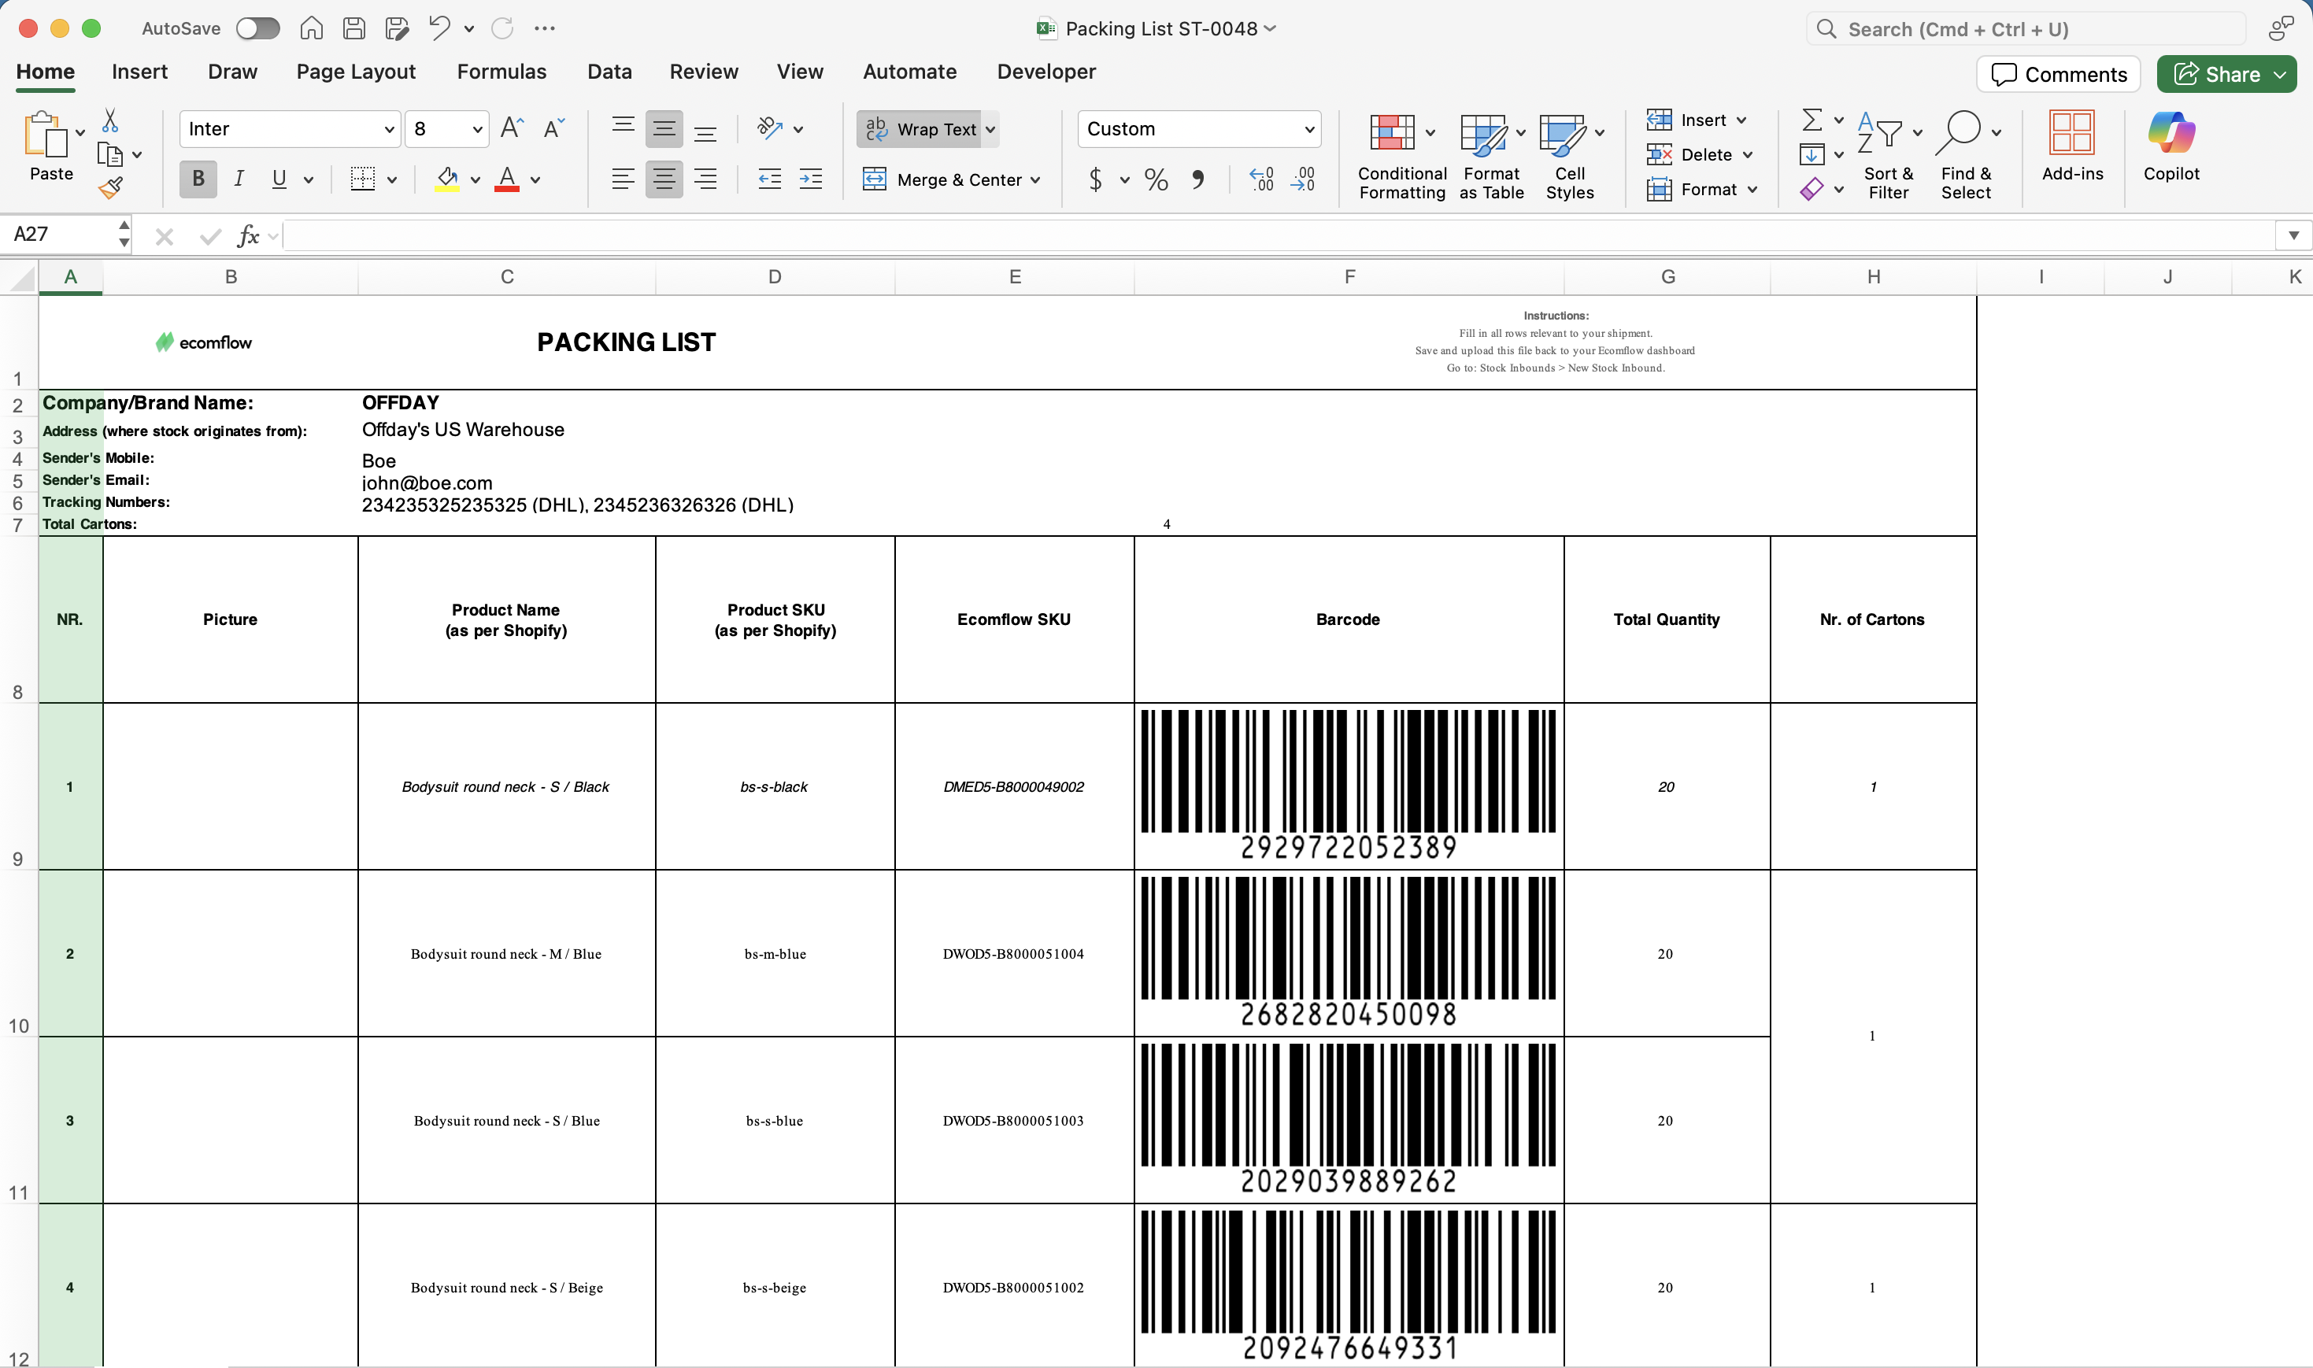Switch to Page Layout tab
This screenshot has width=2313, height=1368.
point(356,72)
